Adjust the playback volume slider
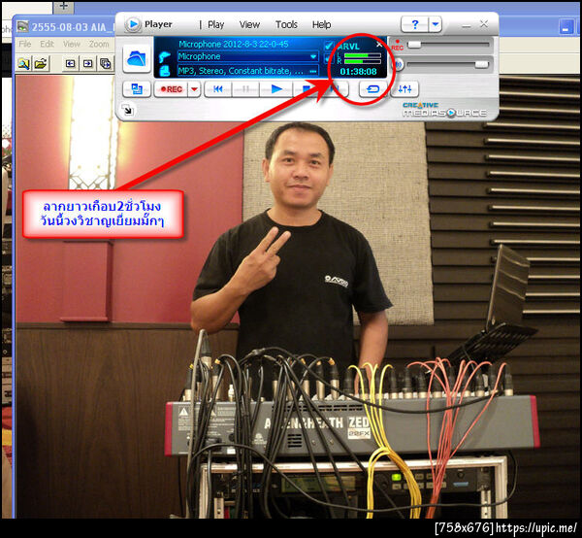This screenshot has height=538, width=582. pyautogui.click(x=481, y=64)
